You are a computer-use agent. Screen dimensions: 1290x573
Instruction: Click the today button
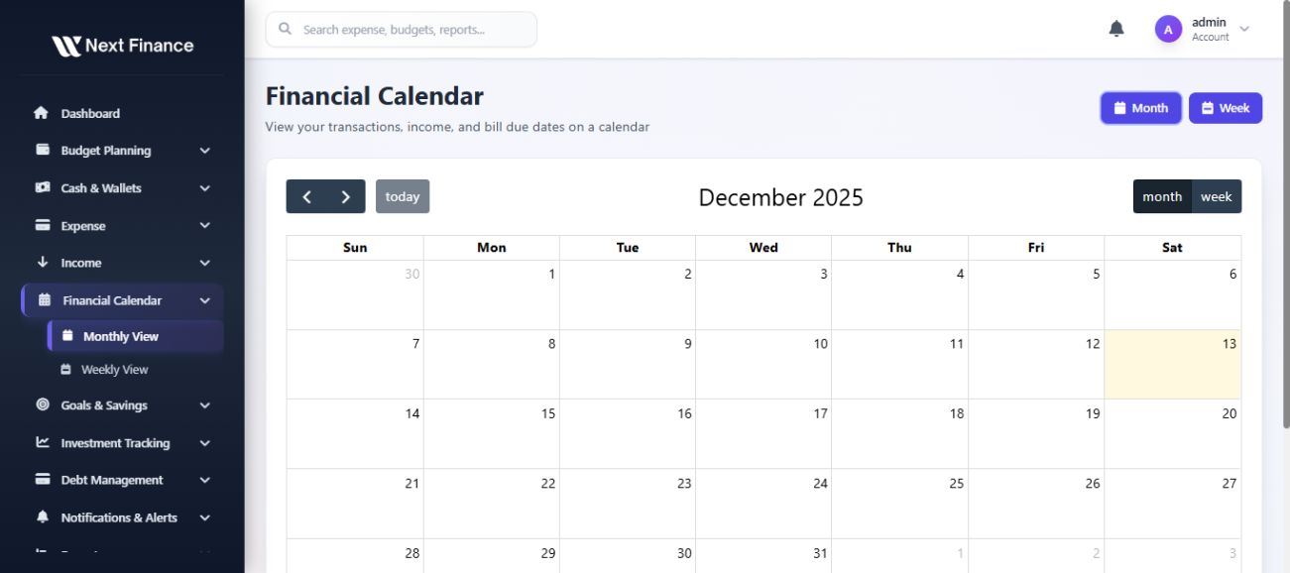click(x=402, y=196)
